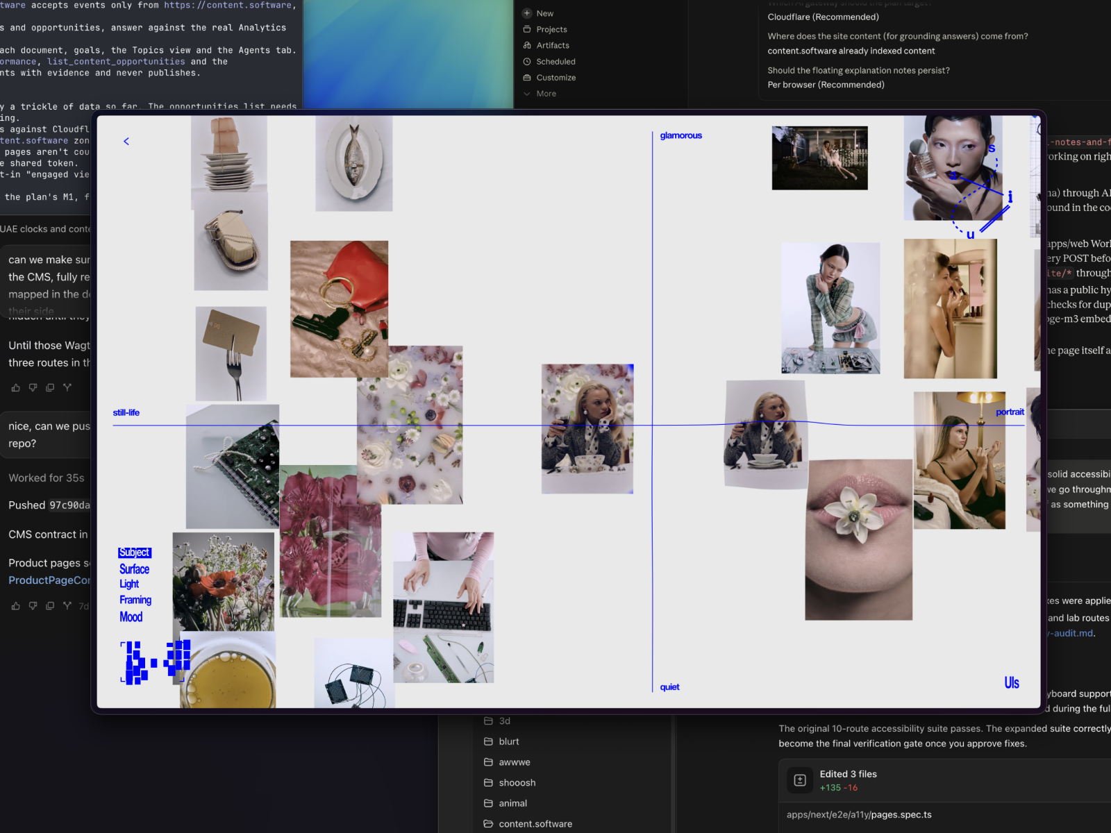Click the 'glamorous' axis label
The height and width of the screenshot is (833, 1111).
pyautogui.click(x=681, y=135)
